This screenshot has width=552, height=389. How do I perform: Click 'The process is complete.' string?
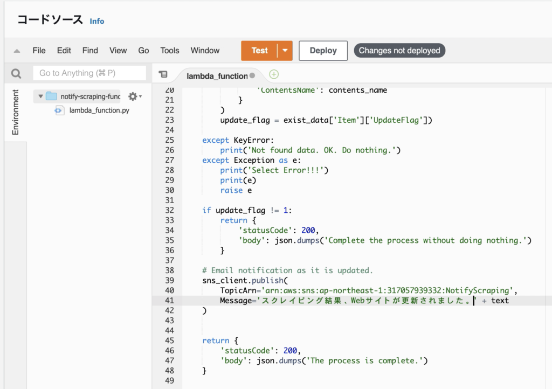365,361
